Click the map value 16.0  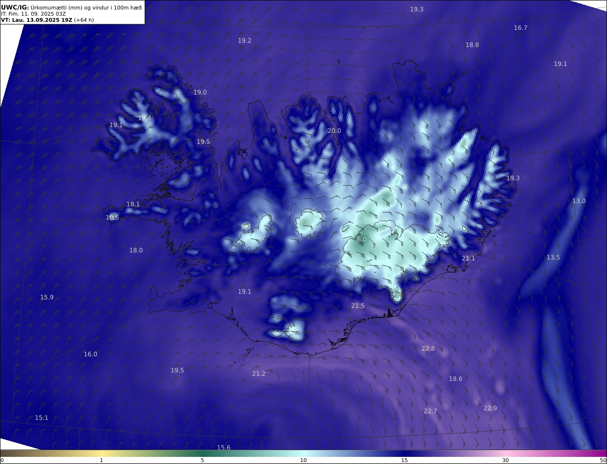pos(91,354)
